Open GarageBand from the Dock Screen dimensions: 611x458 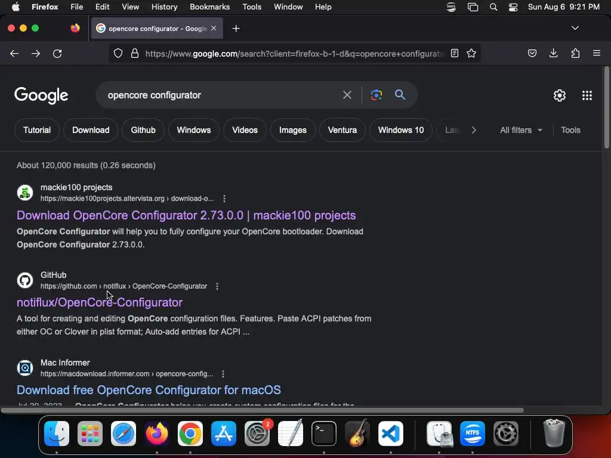pos(357,433)
